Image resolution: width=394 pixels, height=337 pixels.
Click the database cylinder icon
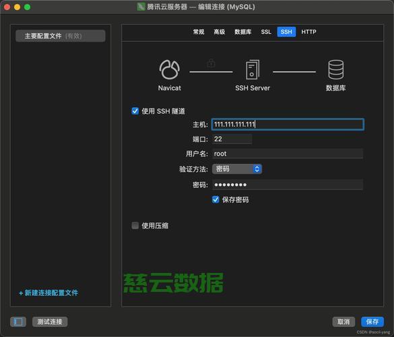335,69
